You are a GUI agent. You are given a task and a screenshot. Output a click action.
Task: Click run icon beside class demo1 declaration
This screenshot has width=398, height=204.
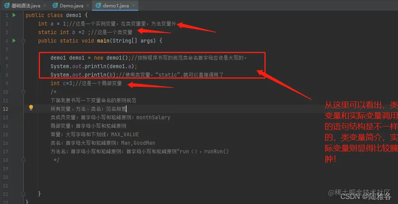[14, 15]
